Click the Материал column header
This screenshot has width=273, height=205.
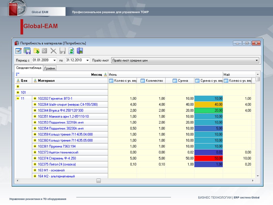46,81
